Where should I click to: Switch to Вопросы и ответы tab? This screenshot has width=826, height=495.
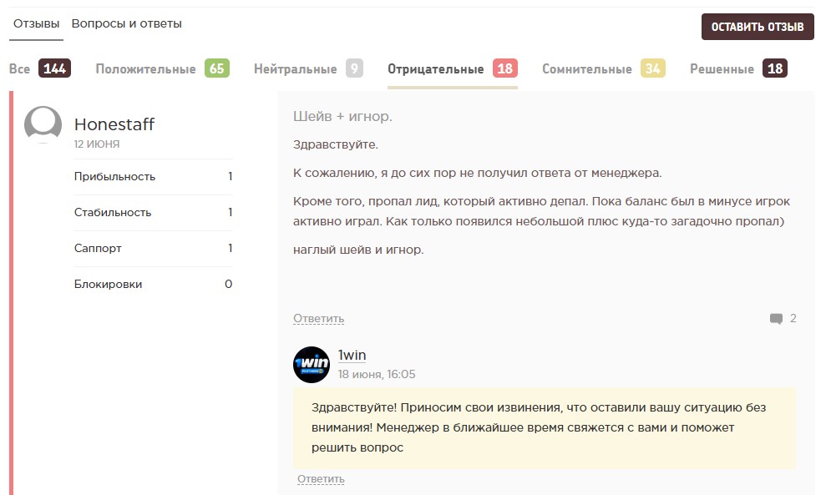tap(126, 23)
